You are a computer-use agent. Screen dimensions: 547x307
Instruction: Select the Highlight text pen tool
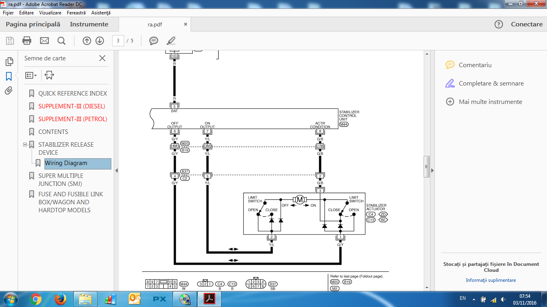[171, 40]
